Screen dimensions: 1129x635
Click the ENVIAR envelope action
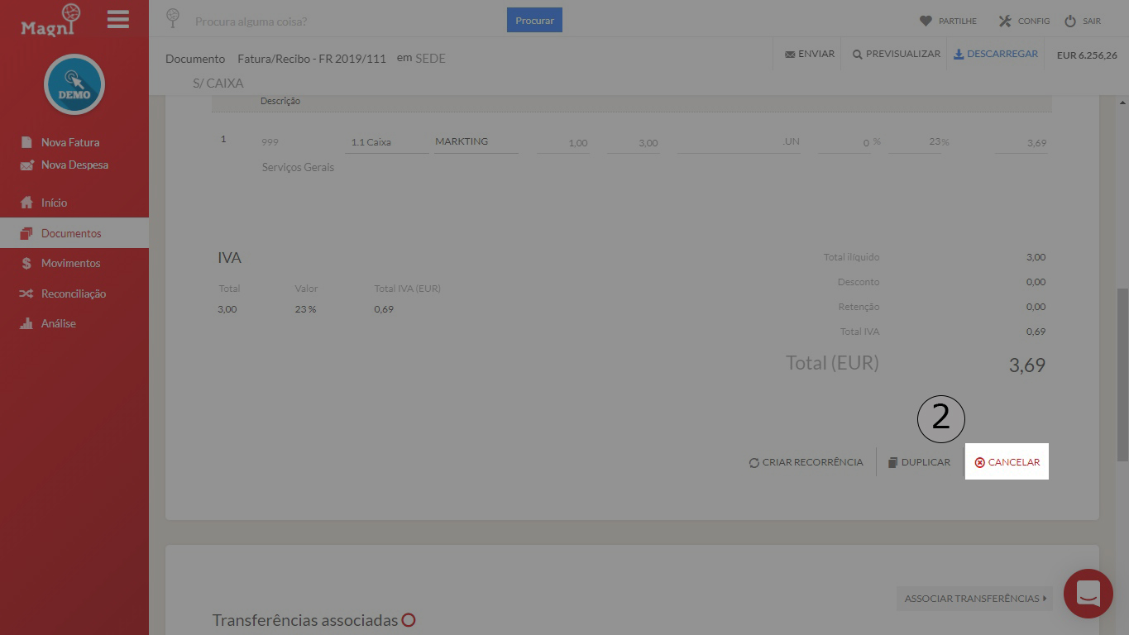tap(787, 53)
